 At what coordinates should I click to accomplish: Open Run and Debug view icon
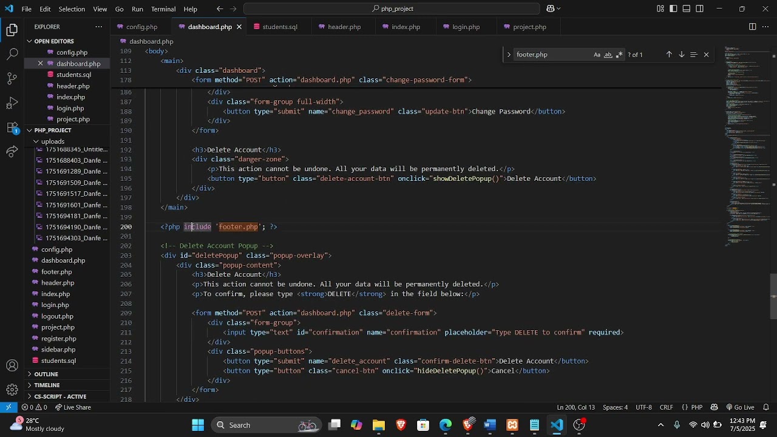click(x=12, y=103)
